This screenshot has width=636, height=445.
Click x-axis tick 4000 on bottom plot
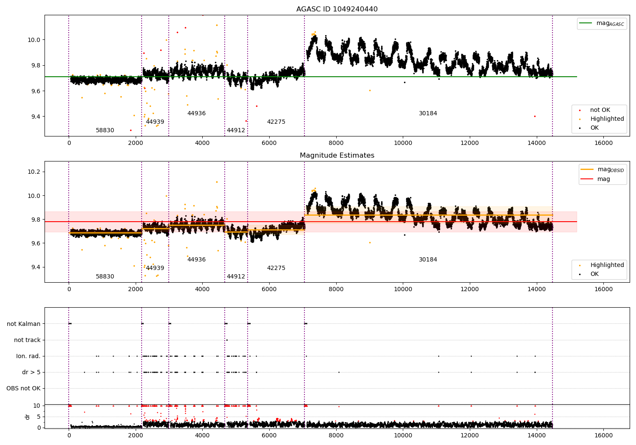pos(202,435)
